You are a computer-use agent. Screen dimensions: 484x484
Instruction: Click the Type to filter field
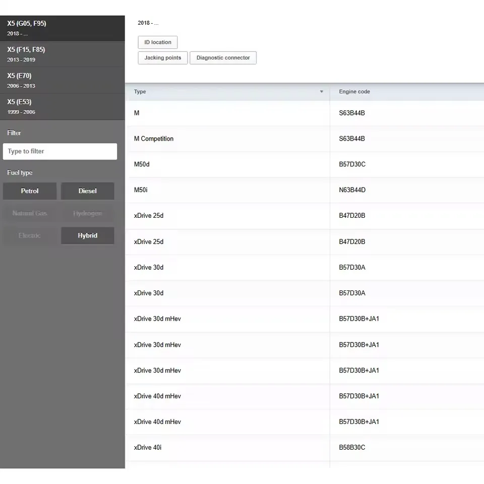click(x=60, y=151)
